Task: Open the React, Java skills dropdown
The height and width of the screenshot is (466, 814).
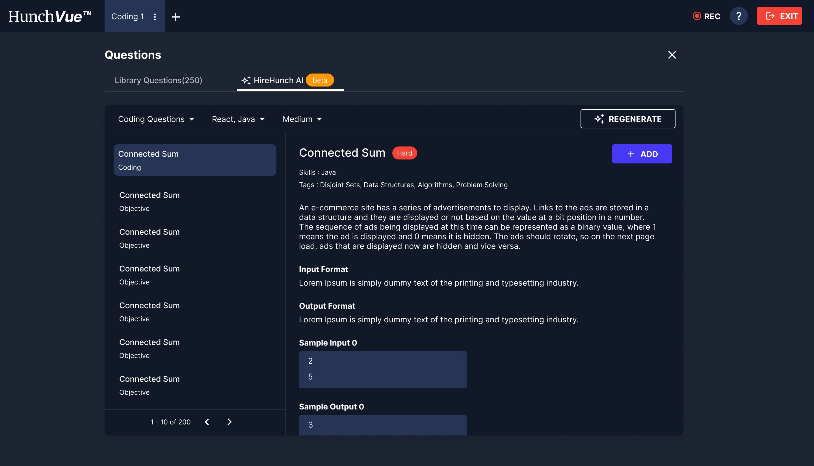Action: coord(238,119)
